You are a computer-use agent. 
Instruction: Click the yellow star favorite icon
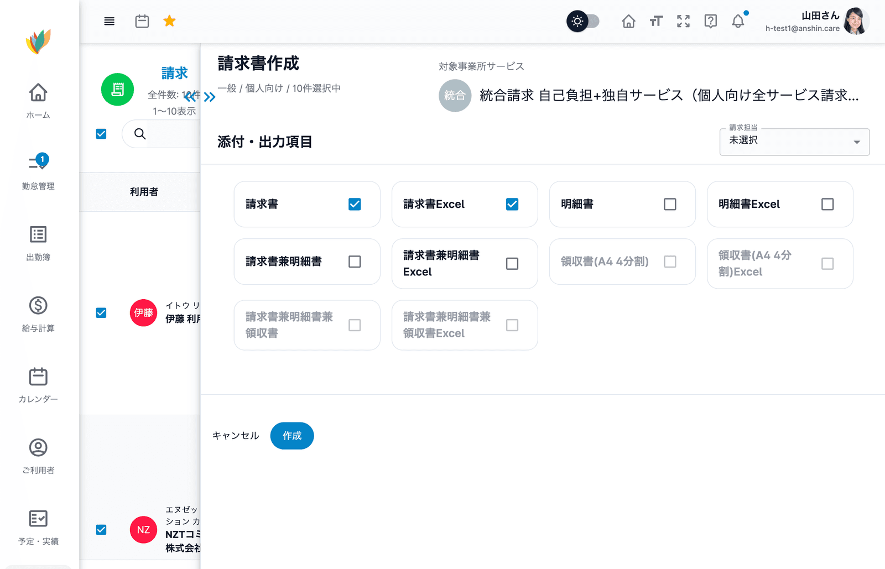coord(169,21)
